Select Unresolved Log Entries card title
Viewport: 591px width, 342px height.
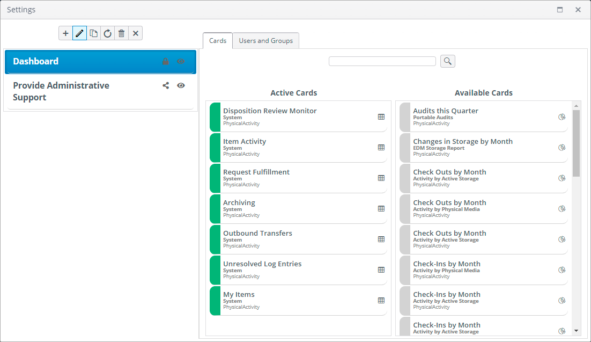point(262,264)
